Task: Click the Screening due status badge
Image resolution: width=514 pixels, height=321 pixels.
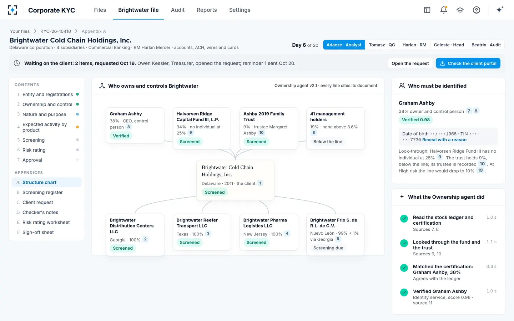Action: tap(328, 248)
